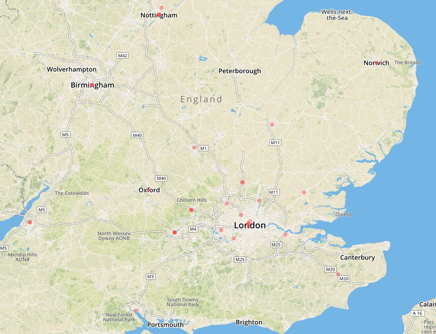Click the red marker south of Chiltern Hills

coord(191,210)
